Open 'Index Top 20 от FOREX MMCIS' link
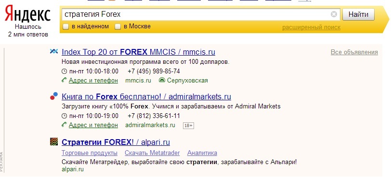391x178 pixels. click(x=138, y=52)
